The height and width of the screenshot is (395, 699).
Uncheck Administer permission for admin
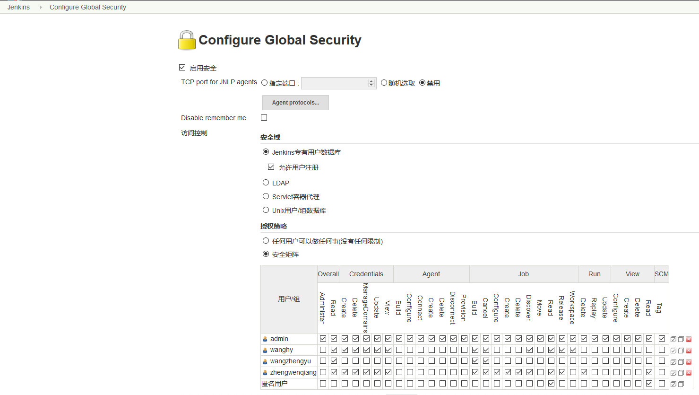pos(323,339)
